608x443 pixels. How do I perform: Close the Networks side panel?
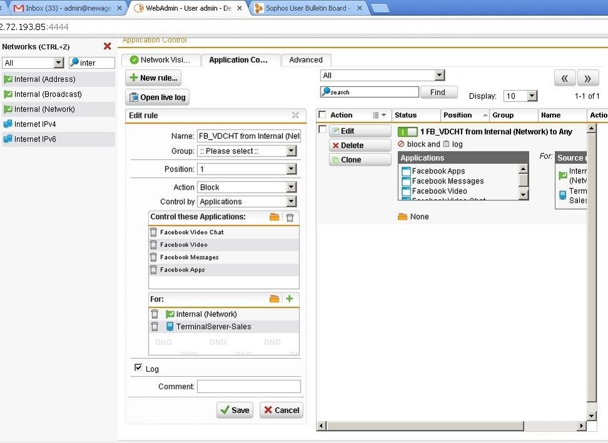click(108, 46)
